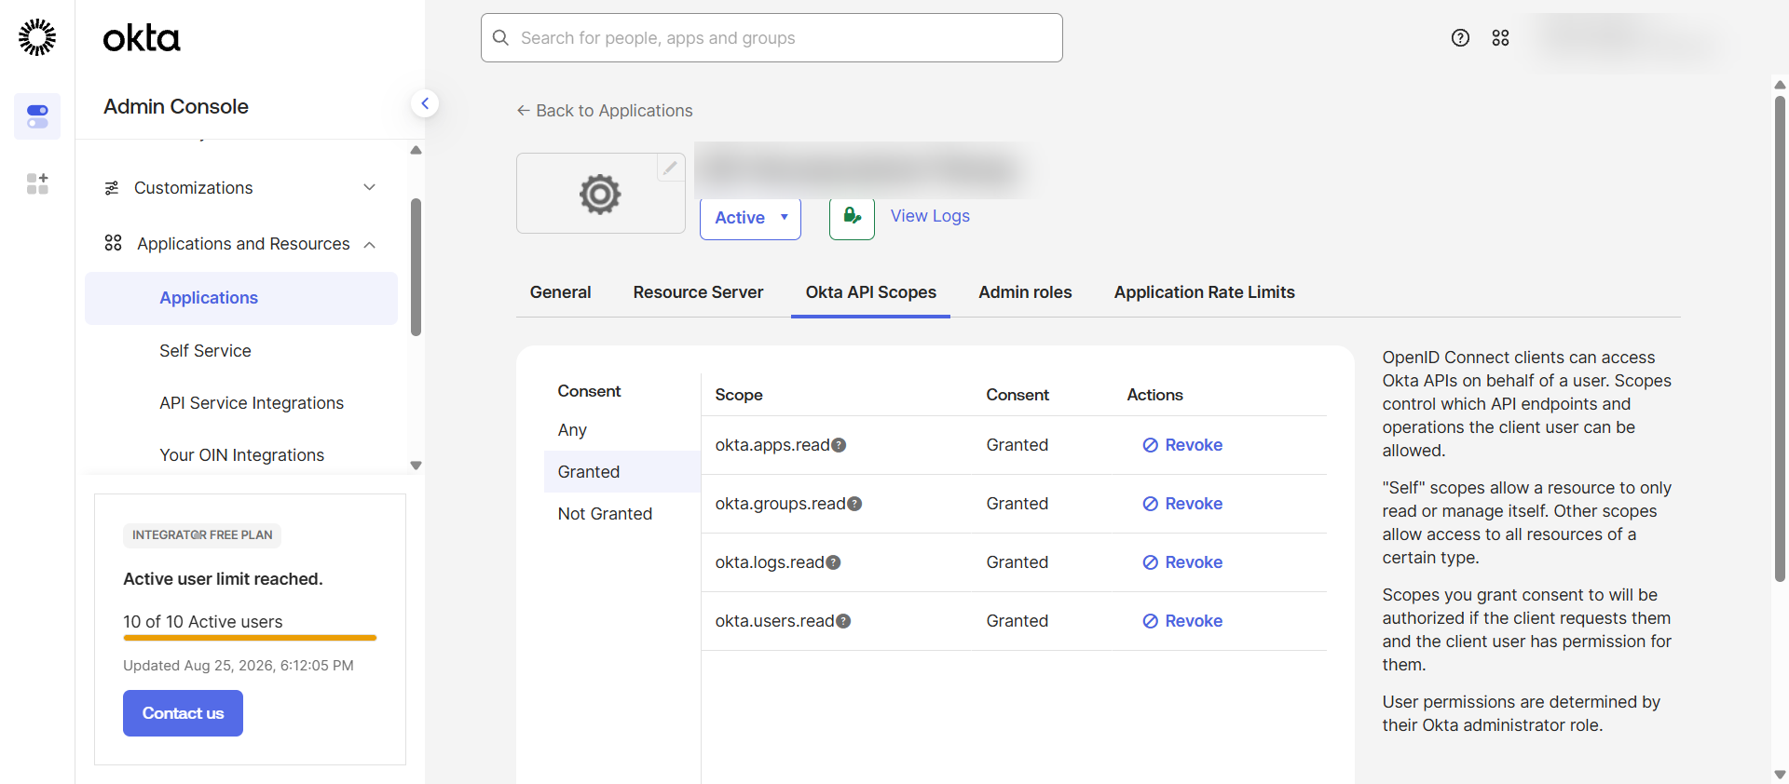Click the active users progress bar
Screen dimensions: 1789x784
pyautogui.click(x=250, y=638)
